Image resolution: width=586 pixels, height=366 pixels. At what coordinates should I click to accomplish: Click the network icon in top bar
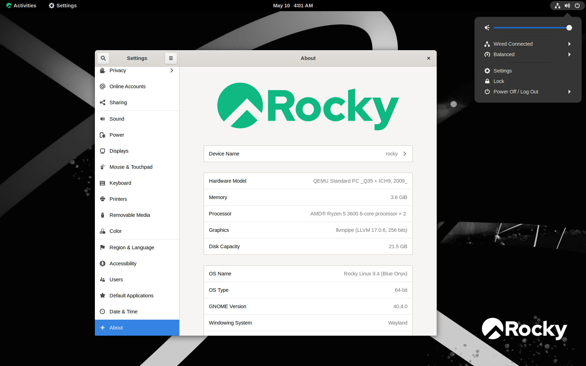(558, 6)
